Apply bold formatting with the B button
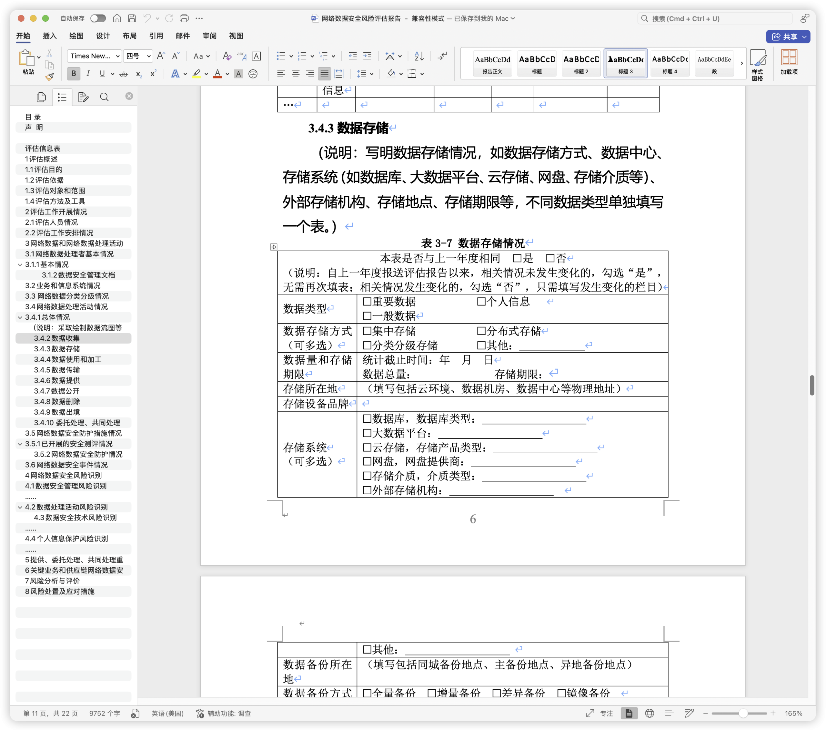826x731 pixels. (x=74, y=74)
